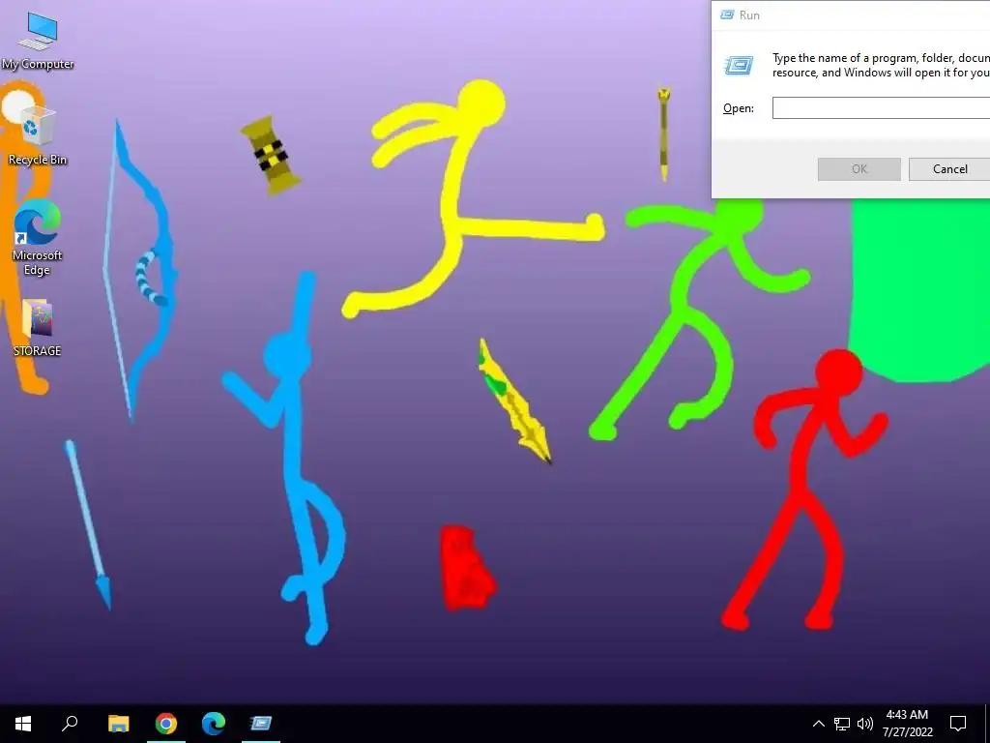This screenshot has height=743, width=990.
Task: Select the Microsoft Edge desktop shortcut
Action: click(x=38, y=238)
